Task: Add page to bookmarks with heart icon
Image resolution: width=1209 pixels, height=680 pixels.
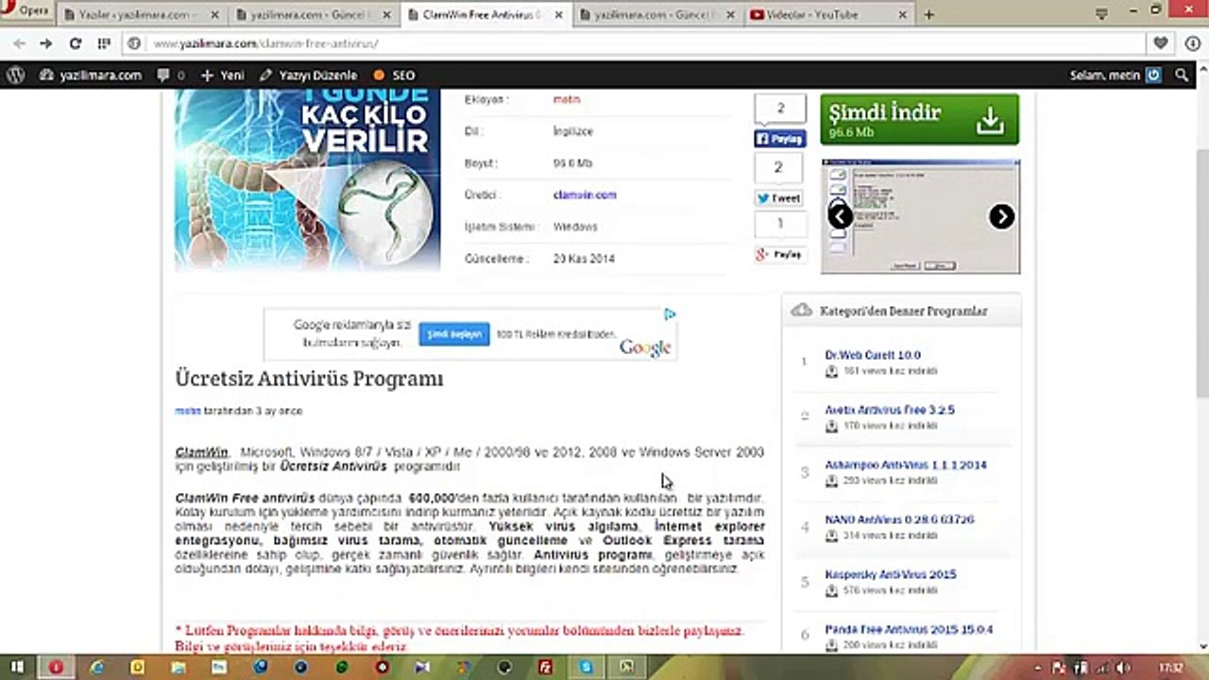Action: [x=1161, y=43]
